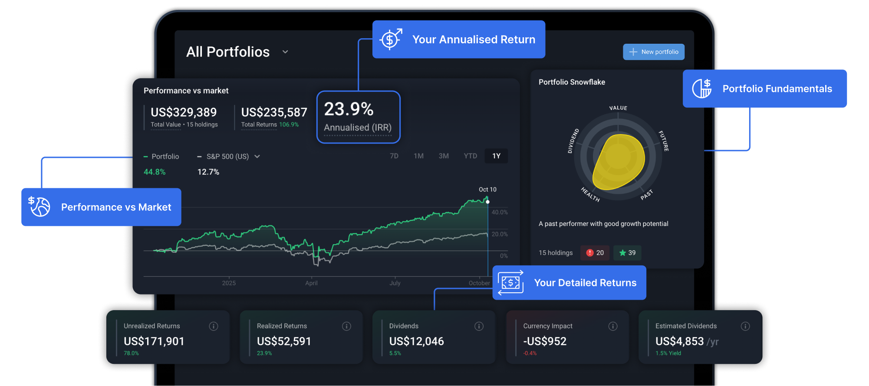The image size is (869, 386).
Task: Click the green star badge showing 39
Action: pos(627,253)
